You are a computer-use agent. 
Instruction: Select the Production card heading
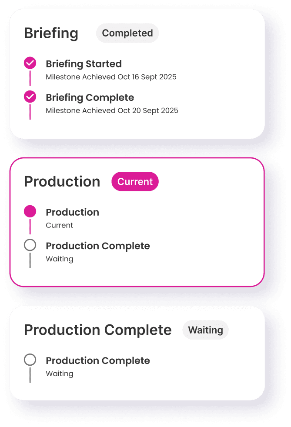pos(62,182)
